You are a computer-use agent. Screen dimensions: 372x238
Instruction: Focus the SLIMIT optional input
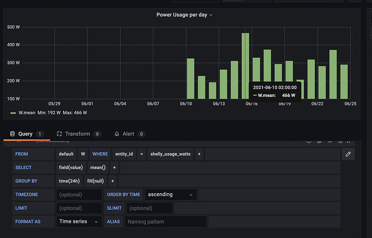(x=149, y=208)
